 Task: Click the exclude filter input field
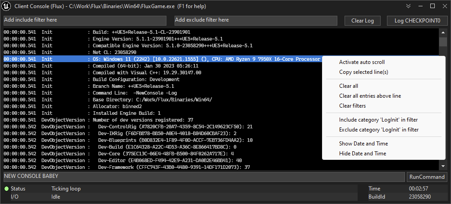[x=256, y=20]
